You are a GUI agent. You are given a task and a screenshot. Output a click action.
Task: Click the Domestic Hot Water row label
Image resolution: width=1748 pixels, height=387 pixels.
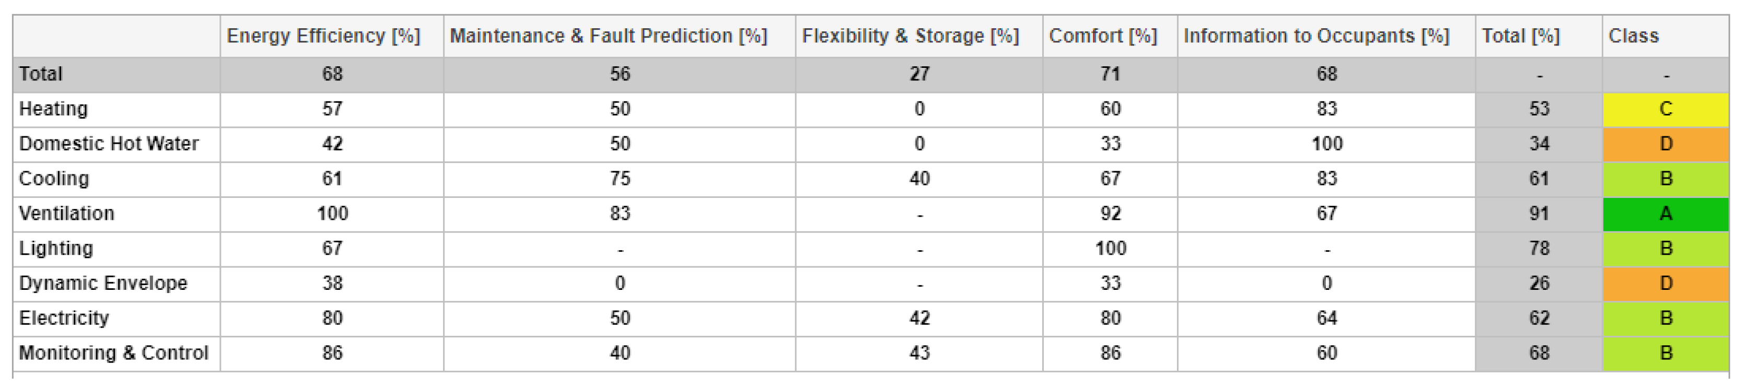click(109, 144)
